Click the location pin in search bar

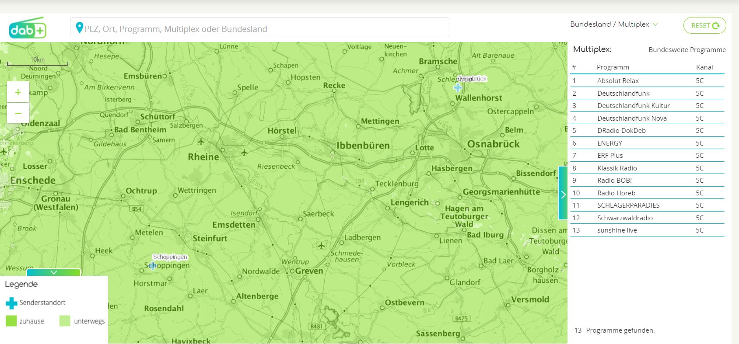point(79,28)
